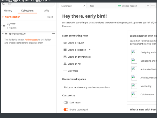The width and height of the screenshot is (157, 118).
Task: Click 'Find your most recently used workspaces here'
Action: click(x=87, y=87)
